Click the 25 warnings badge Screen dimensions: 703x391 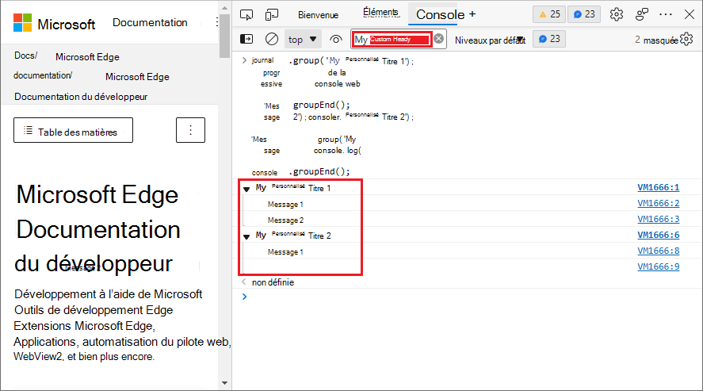549,14
